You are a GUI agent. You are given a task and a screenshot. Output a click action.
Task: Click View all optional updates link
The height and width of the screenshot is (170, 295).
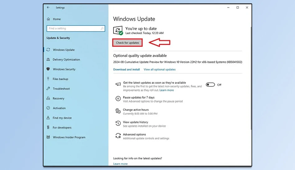(160, 70)
